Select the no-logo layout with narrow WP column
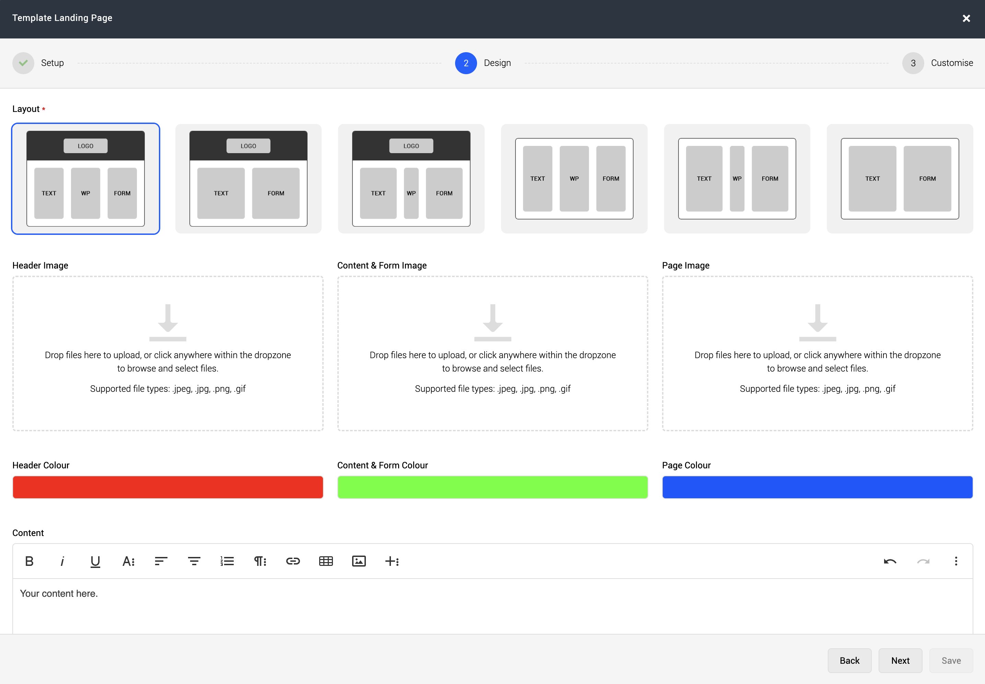The width and height of the screenshot is (985, 684). [737, 179]
